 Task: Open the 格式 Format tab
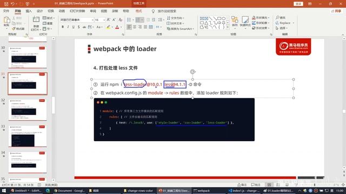tap(139, 11)
